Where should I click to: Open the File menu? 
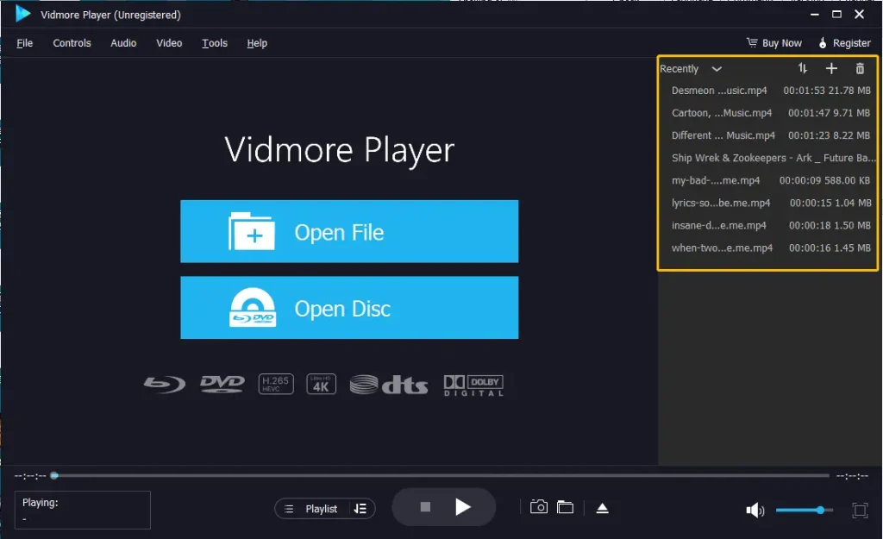(25, 43)
